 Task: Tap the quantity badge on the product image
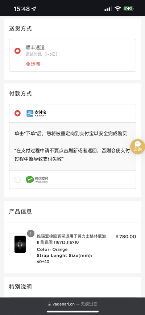click(x=30, y=233)
